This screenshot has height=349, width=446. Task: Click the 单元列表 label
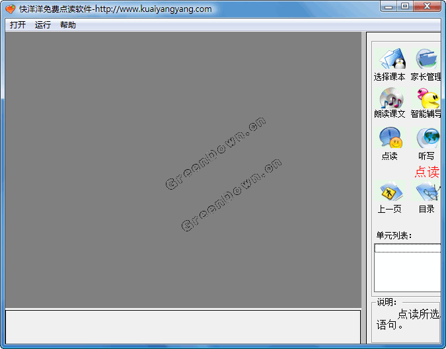coord(394,235)
